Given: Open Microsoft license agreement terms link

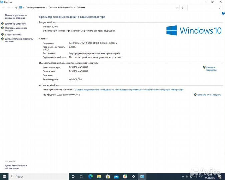Looking at the screenshot, I should 129,90.
